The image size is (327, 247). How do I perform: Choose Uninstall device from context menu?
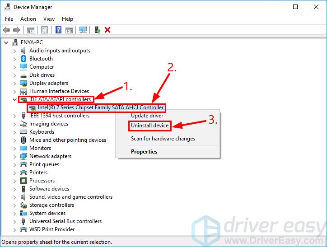click(149, 126)
